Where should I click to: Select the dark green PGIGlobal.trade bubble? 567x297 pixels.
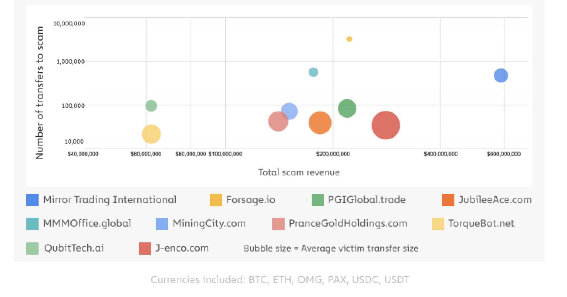(x=347, y=108)
